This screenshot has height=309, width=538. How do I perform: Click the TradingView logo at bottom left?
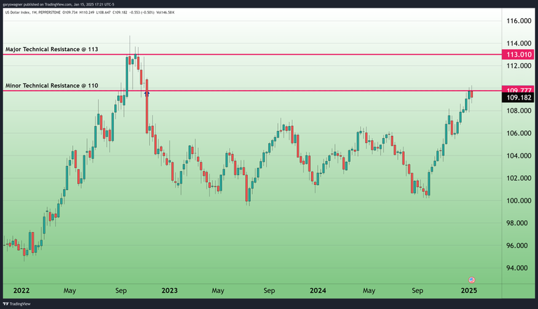pos(18,303)
